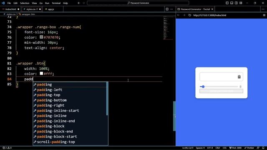Screen dimensions: 267x150
Task: Toggle primary side bar layout icon
Action: point(227,3)
